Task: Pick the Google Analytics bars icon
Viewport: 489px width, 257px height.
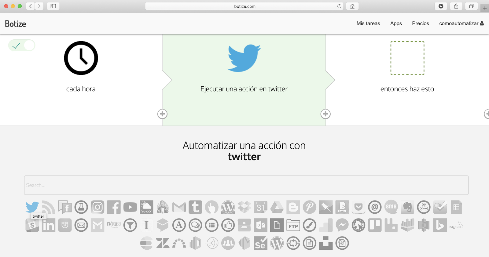Action: pyautogui.click(x=326, y=225)
